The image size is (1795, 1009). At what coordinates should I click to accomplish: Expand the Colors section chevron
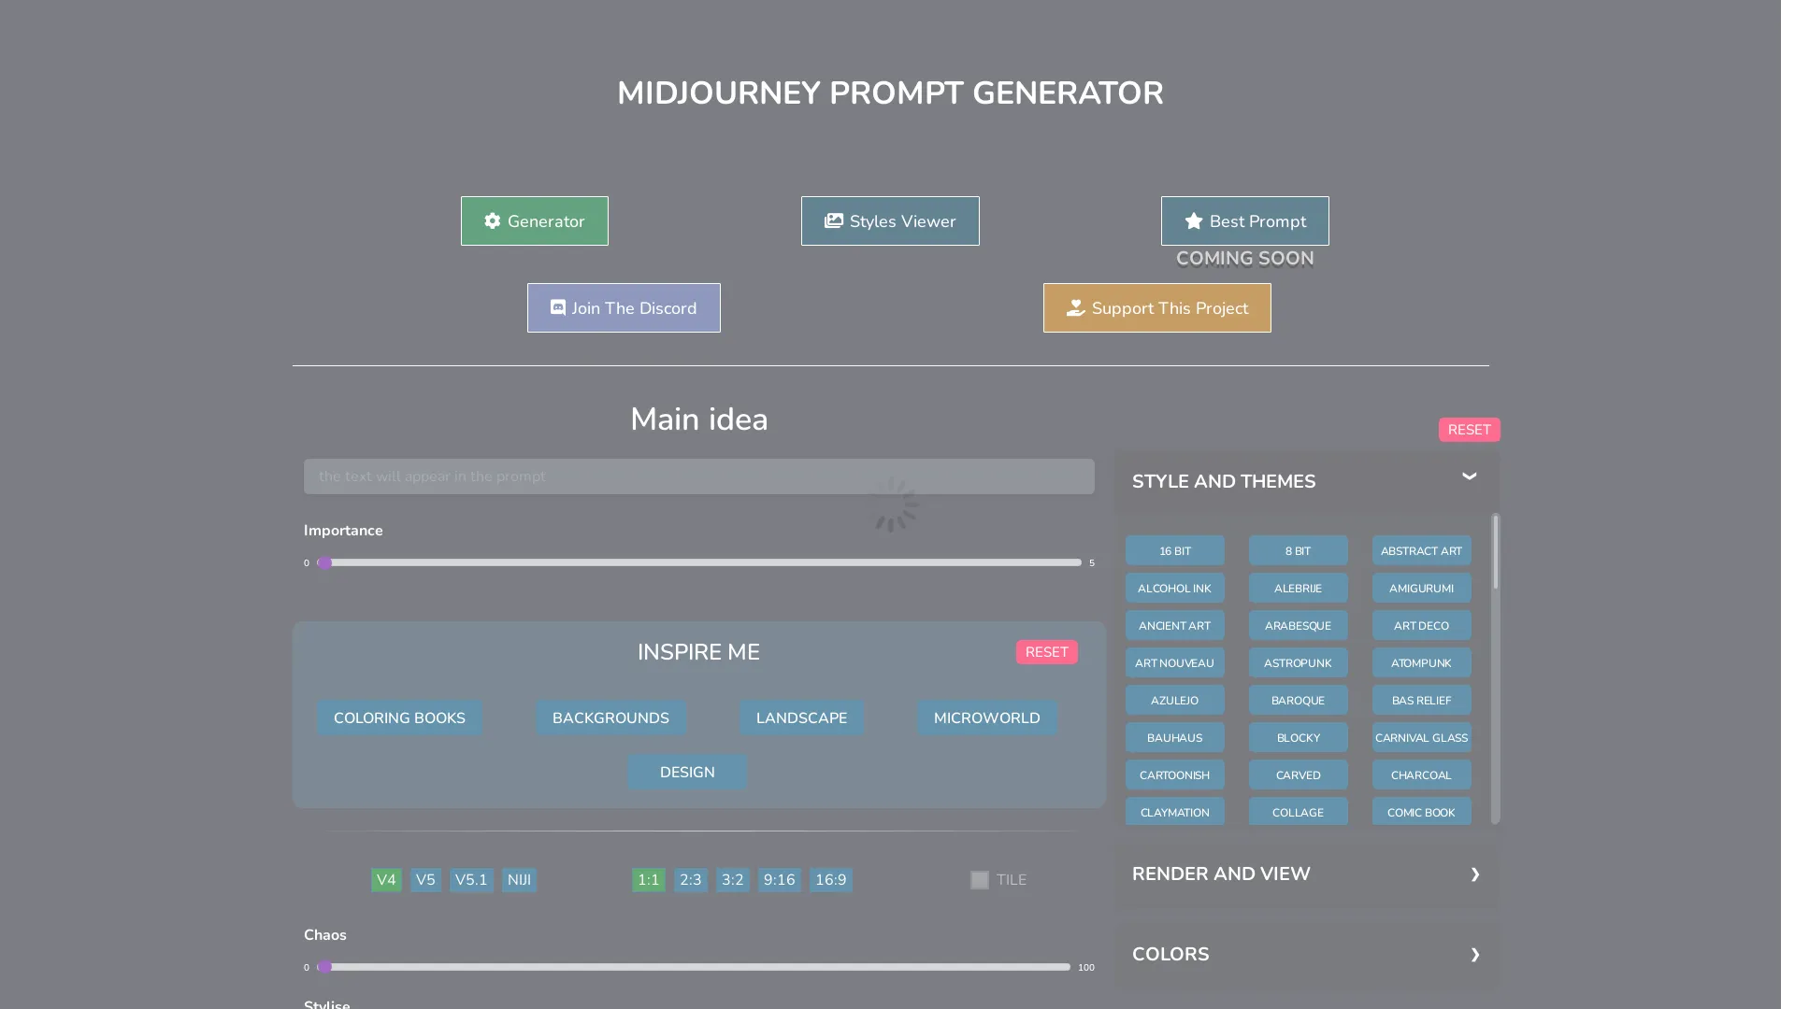[1475, 955]
